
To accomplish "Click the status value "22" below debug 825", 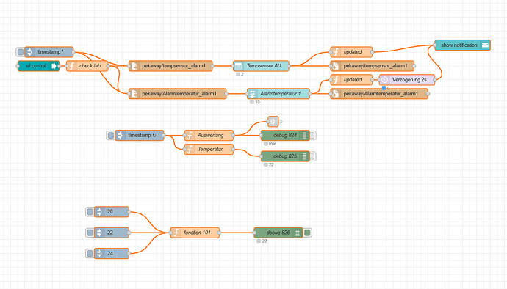I will coord(271,165).
